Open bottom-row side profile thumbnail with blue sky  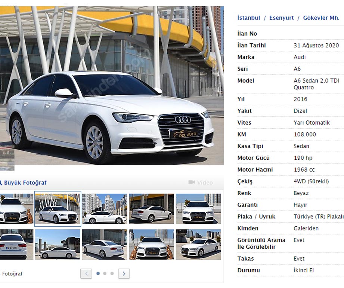point(58,244)
